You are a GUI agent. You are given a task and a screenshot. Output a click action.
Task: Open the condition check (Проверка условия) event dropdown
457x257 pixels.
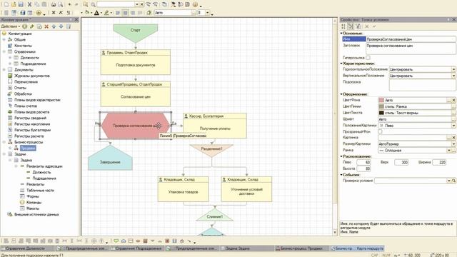(x=449, y=181)
